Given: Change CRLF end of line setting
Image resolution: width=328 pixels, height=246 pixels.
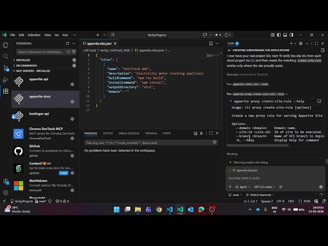Looking at the screenshot, I should (291, 201).
